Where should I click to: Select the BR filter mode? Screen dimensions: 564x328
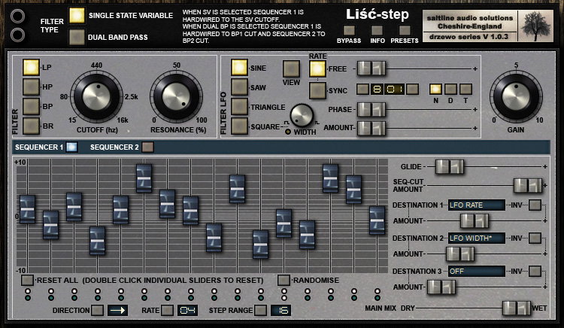tap(32, 126)
